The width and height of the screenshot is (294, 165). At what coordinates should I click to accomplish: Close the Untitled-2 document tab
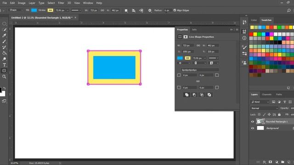[x=75, y=17]
